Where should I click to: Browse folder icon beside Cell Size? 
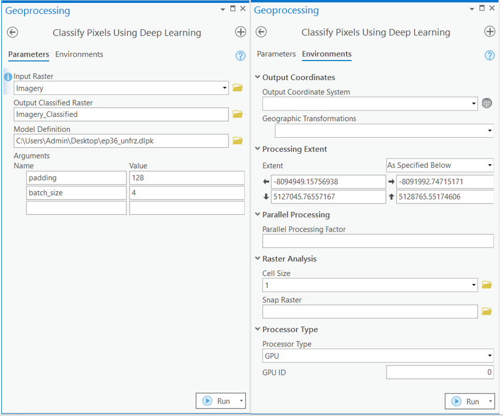pyautogui.click(x=487, y=285)
